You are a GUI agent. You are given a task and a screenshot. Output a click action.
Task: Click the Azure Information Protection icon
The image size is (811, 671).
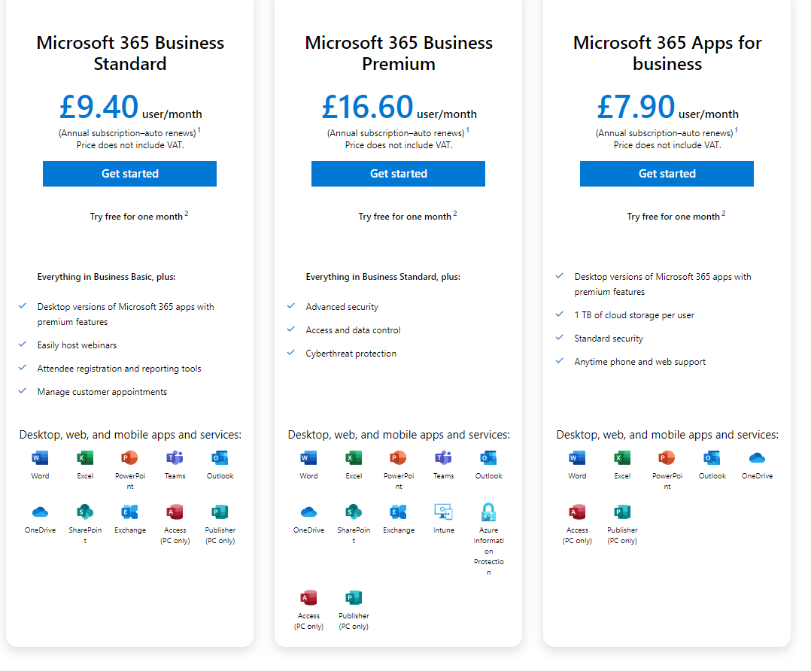pos(488,512)
